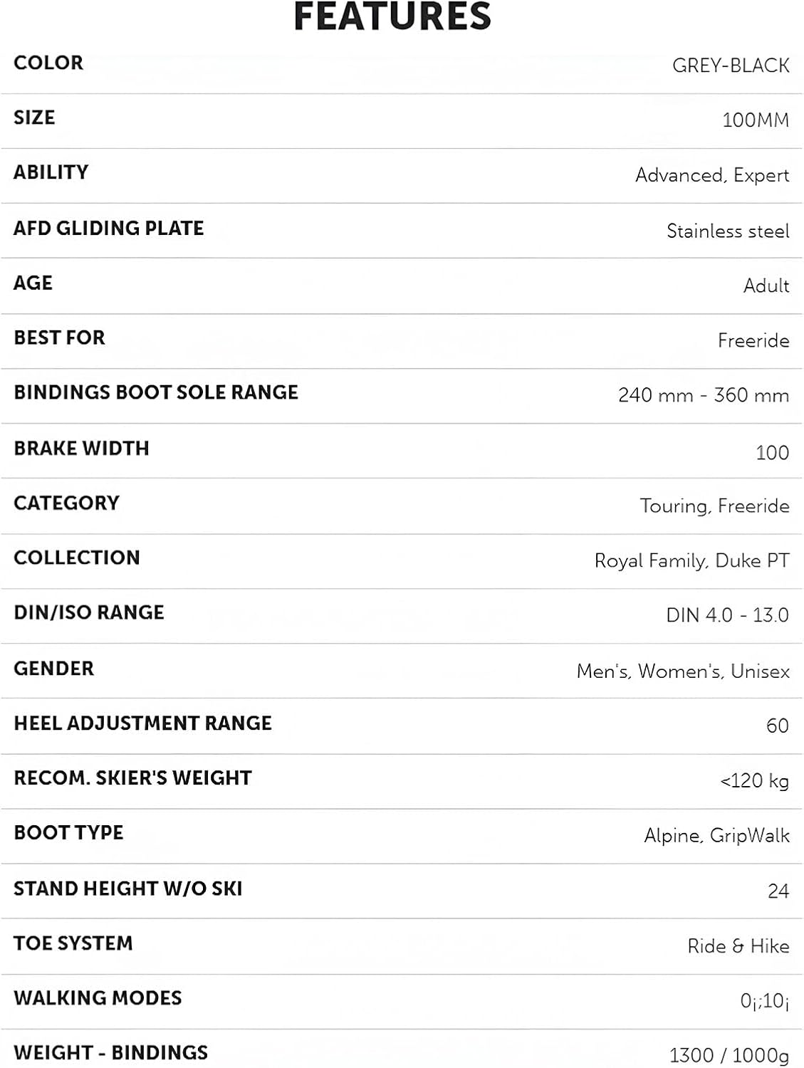Viewport: 804px width, 1068px height.
Task: Click the 100MM size value
Action: (x=756, y=120)
